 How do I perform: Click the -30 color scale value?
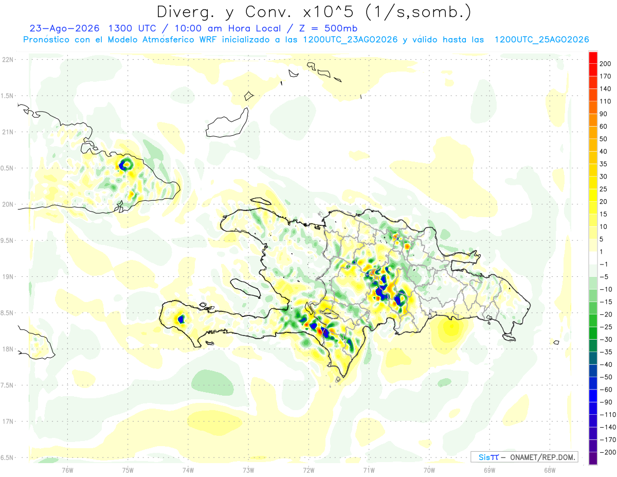click(x=605, y=339)
